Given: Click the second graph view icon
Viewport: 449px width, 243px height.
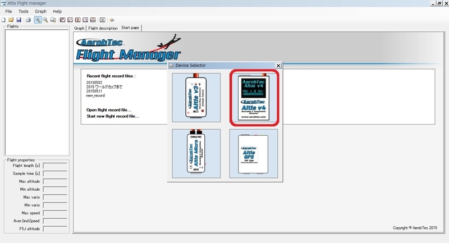Looking at the screenshot, I should [70, 20].
